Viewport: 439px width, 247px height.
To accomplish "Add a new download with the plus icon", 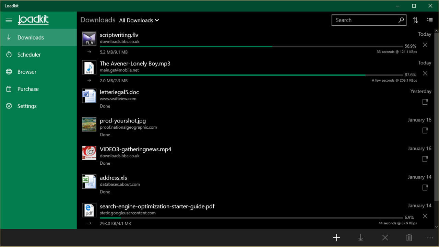I will click(x=336, y=237).
